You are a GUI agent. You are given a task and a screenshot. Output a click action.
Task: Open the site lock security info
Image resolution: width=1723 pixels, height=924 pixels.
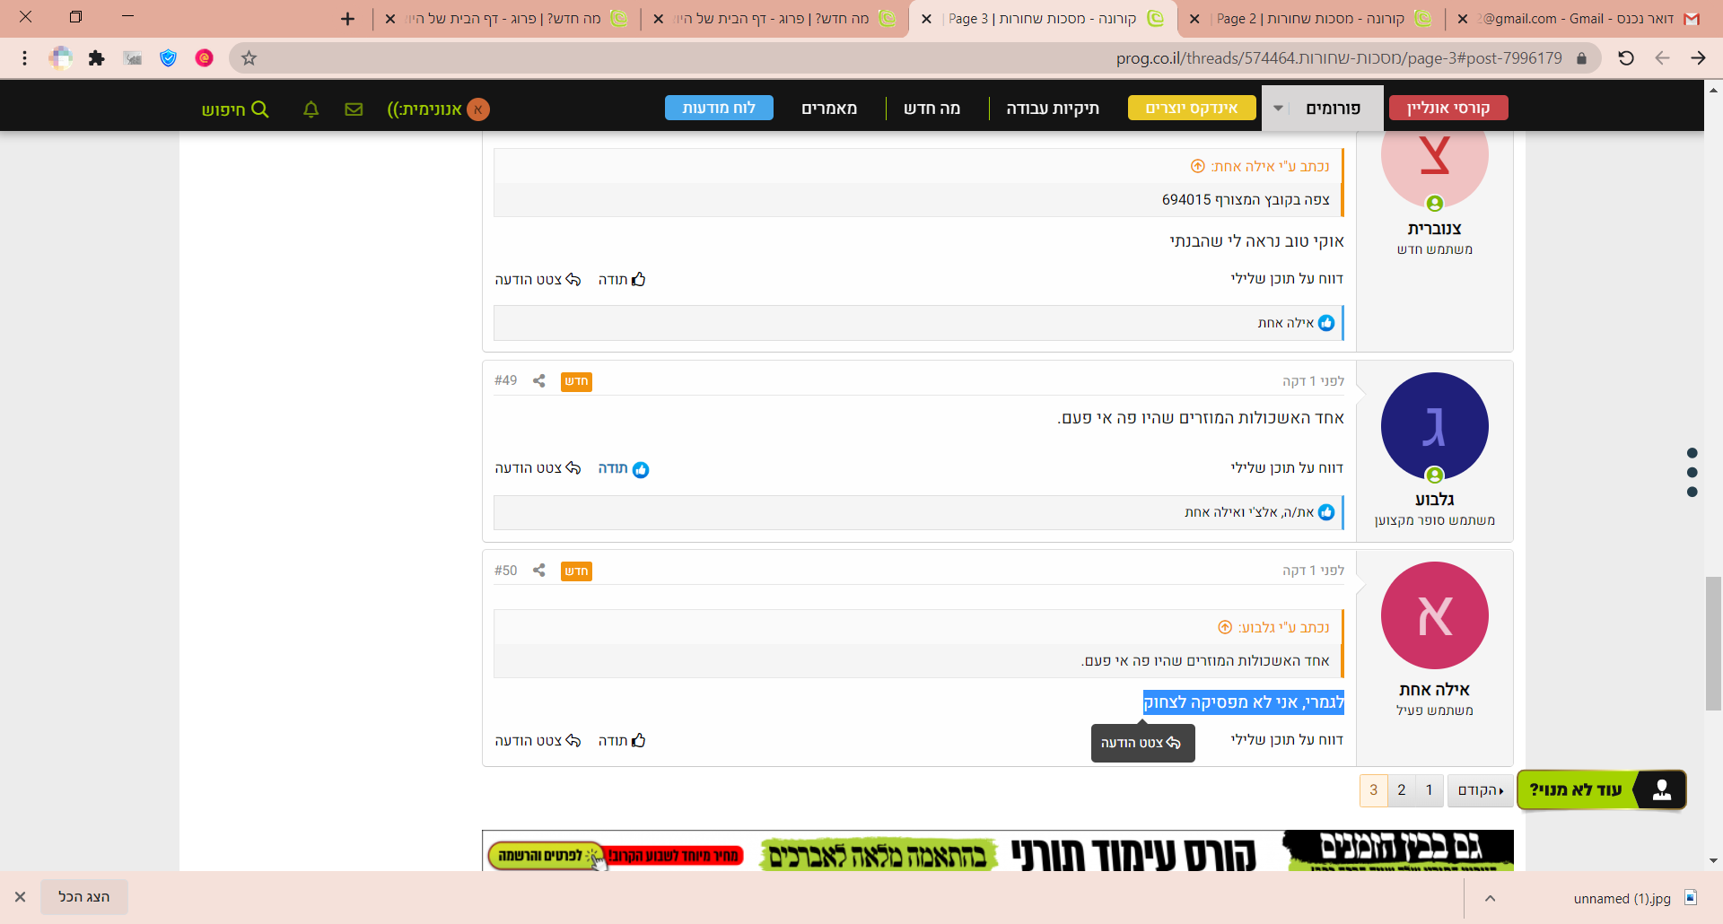(x=1581, y=58)
